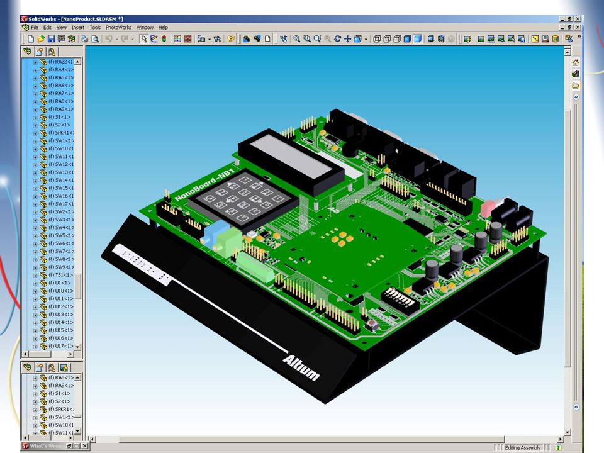Open the Edit Color palette icon

click(177, 39)
